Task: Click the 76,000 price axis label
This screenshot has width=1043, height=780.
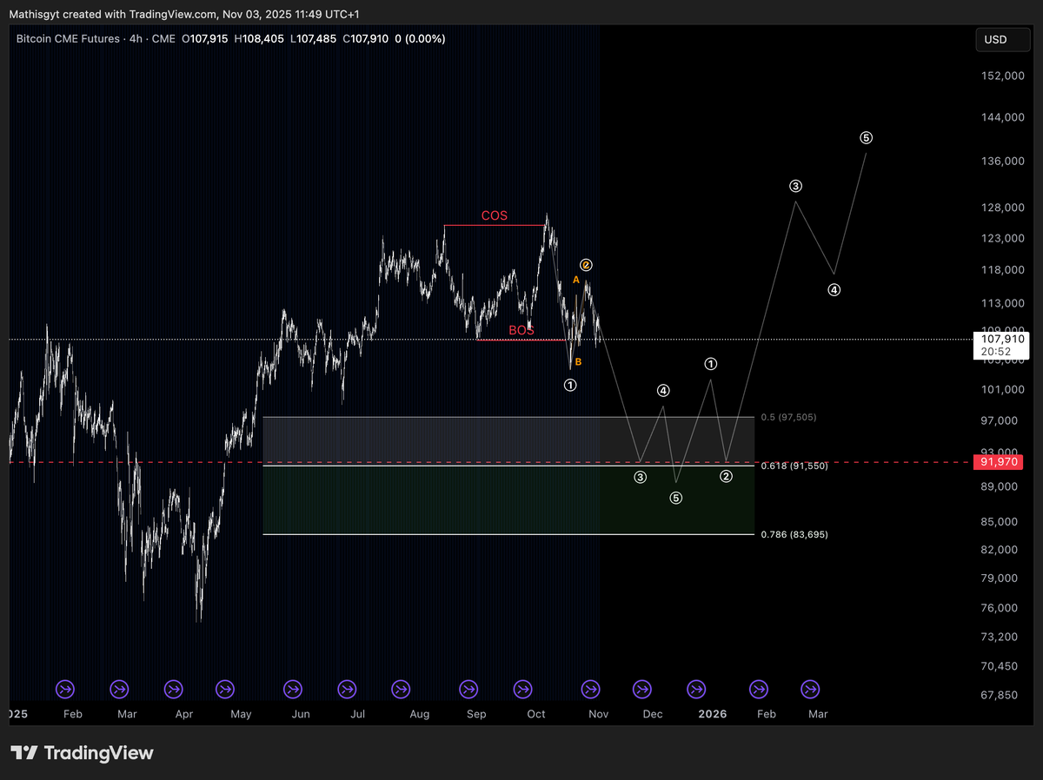Action: [x=998, y=608]
